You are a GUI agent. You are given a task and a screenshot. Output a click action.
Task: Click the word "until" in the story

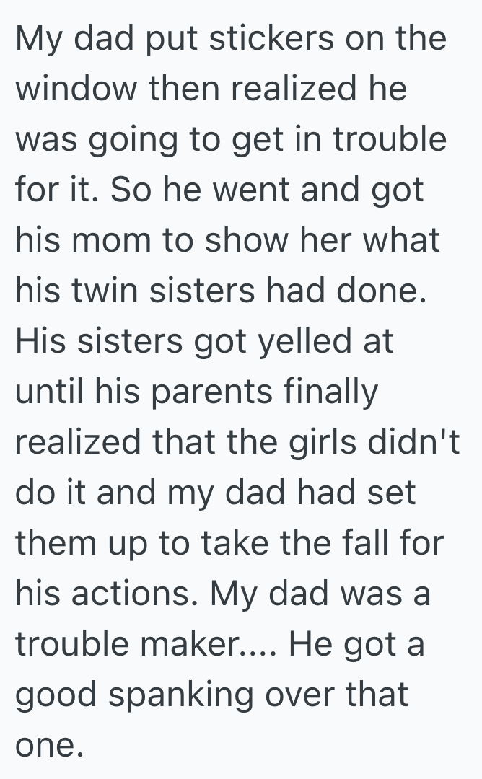pyautogui.click(x=47, y=392)
